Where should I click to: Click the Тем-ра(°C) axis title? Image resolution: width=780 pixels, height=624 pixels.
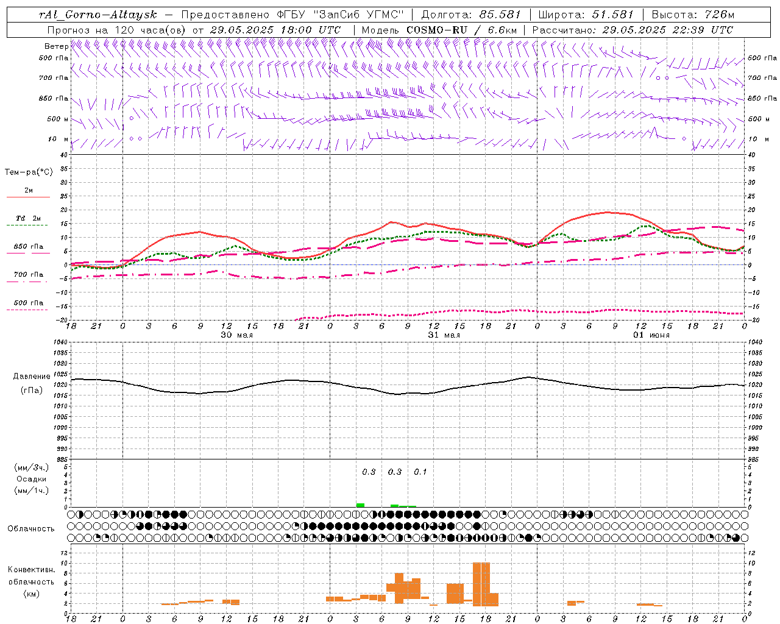pos(29,172)
